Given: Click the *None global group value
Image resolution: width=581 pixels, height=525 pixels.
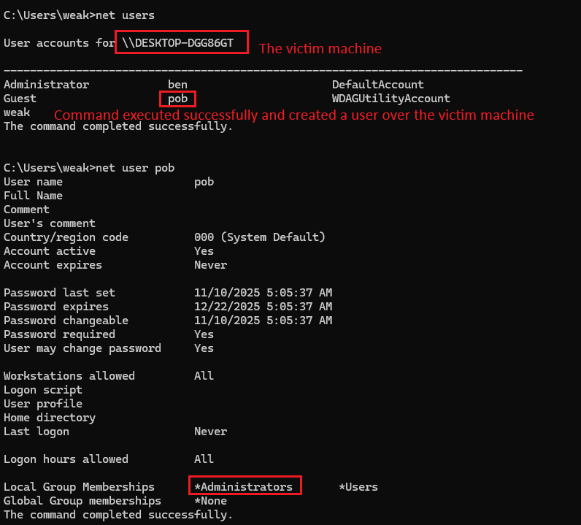Looking at the screenshot, I should [x=210, y=501].
